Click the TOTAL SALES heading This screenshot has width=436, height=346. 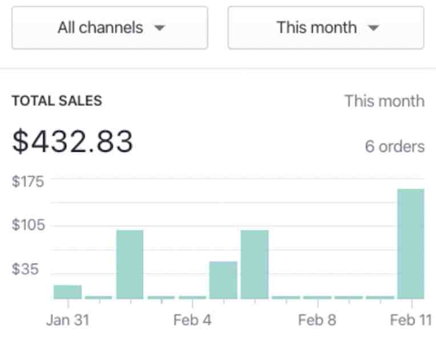57,100
